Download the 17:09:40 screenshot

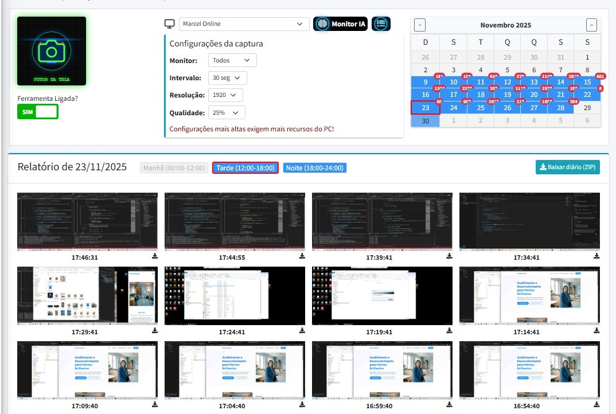(x=154, y=405)
